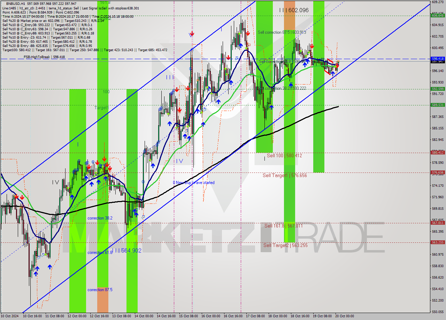Click the green 589.531 price axis tag
The image size is (446, 320).
coord(438,105)
